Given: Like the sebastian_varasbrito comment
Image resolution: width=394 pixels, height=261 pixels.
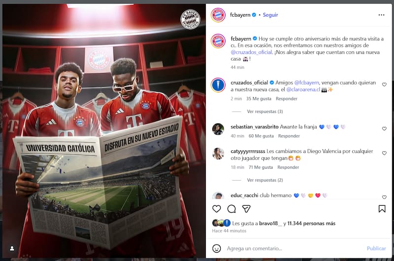Looking at the screenshot, I should pyautogui.click(x=384, y=129).
